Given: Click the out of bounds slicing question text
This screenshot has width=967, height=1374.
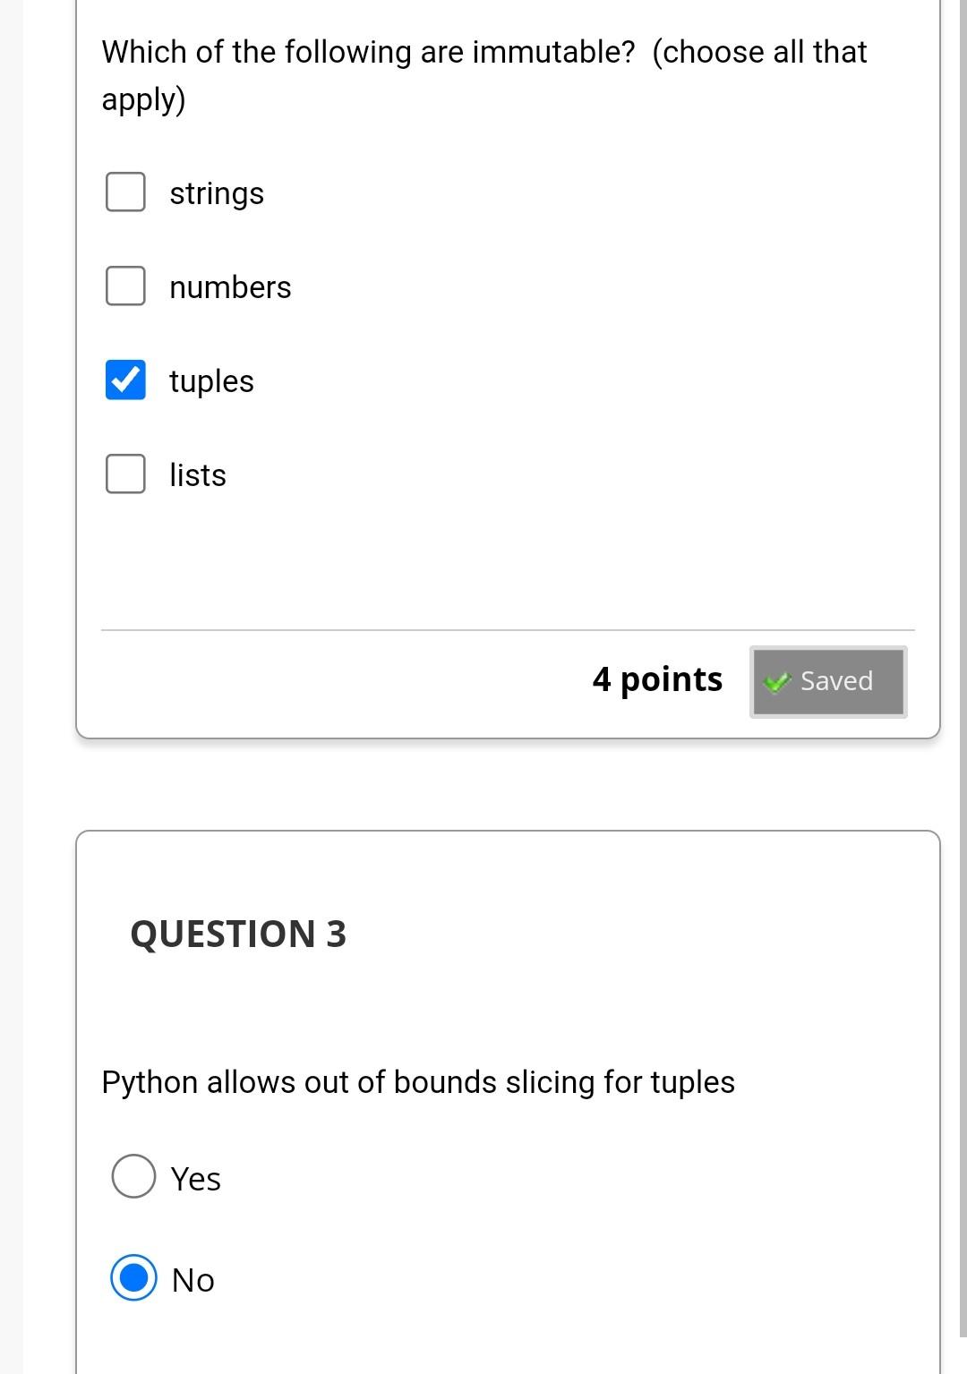Looking at the screenshot, I should 418,1082.
